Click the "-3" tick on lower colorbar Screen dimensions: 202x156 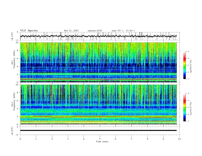tap(188, 94)
